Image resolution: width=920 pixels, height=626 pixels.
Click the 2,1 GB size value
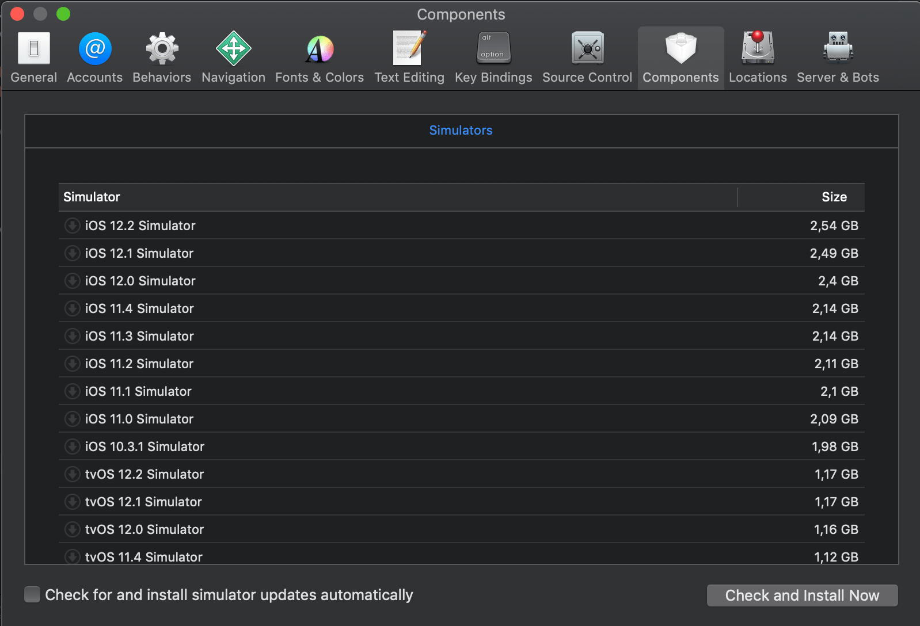pos(839,391)
